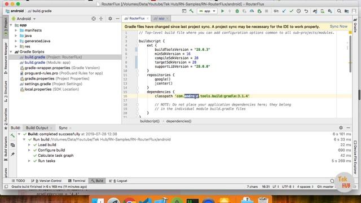Viewport: 361px width, 203px height.
Task: Collapse the Run build node
Action: point(24,139)
